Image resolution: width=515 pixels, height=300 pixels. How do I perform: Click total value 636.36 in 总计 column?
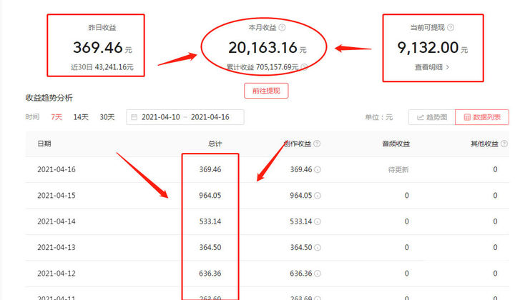(x=210, y=273)
